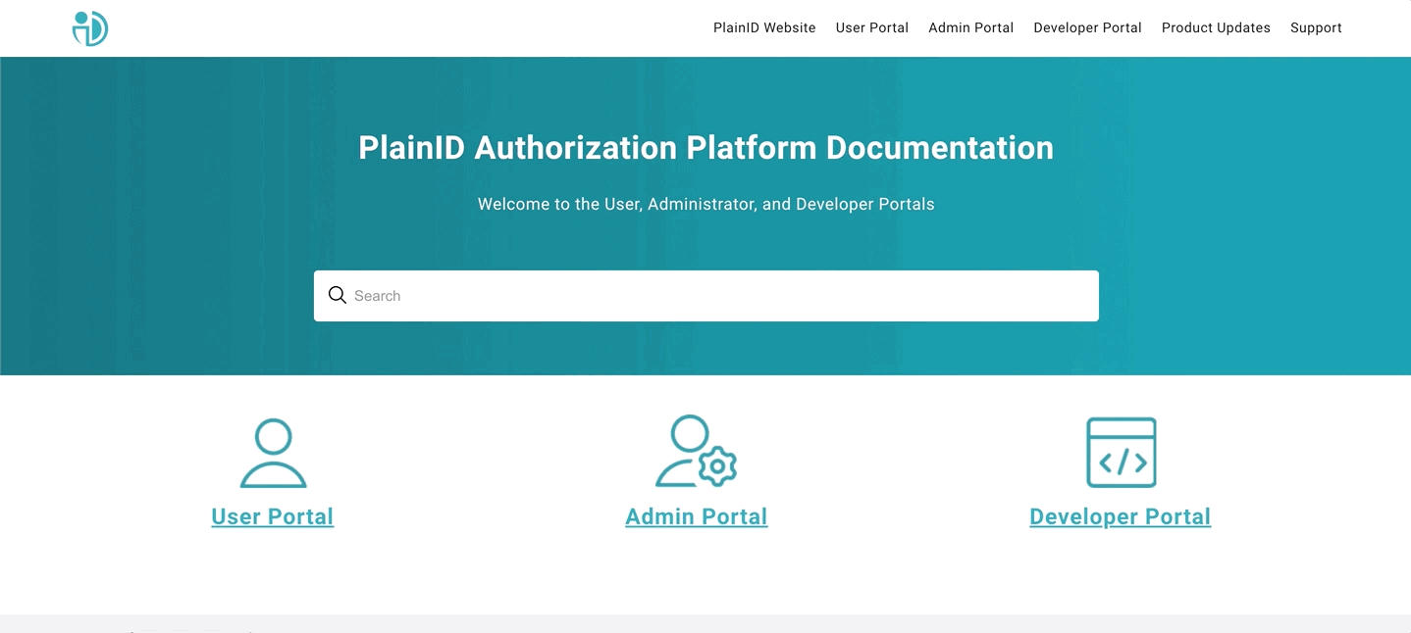Follow the large Developer Portal link
This screenshot has height=633, width=1411.
1121,516
